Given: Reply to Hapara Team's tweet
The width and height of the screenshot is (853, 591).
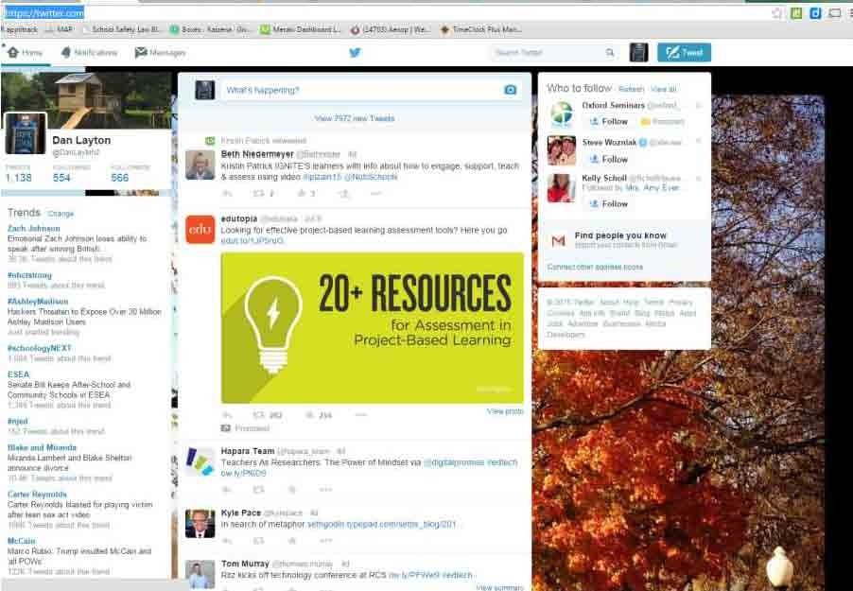Looking at the screenshot, I should (x=227, y=490).
